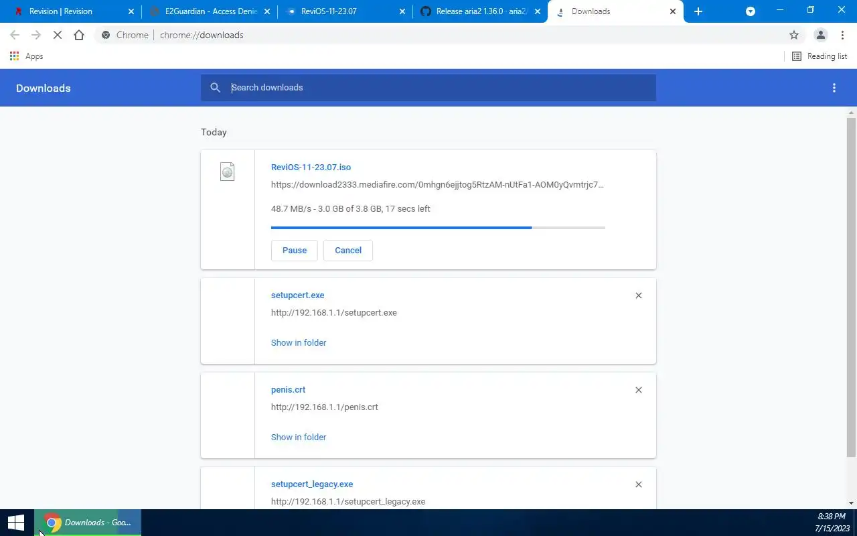Click the Downloads page title
Image resolution: width=857 pixels, height=536 pixels.
[x=44, y=88]
